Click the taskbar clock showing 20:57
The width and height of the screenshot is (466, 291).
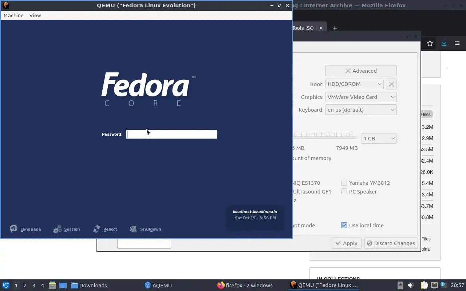click(457, 285)
